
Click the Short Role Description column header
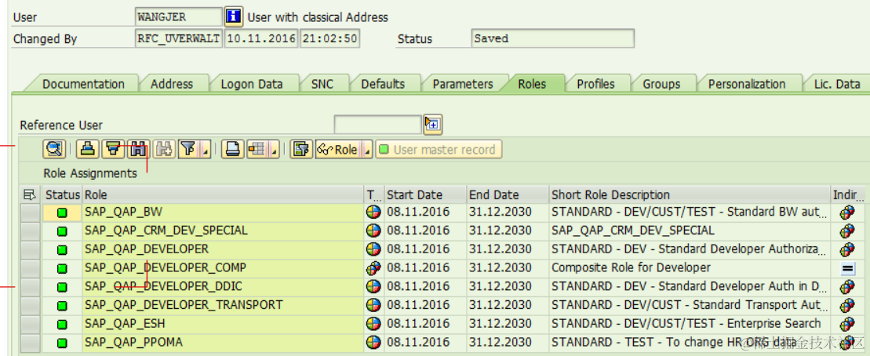point(690,194)
